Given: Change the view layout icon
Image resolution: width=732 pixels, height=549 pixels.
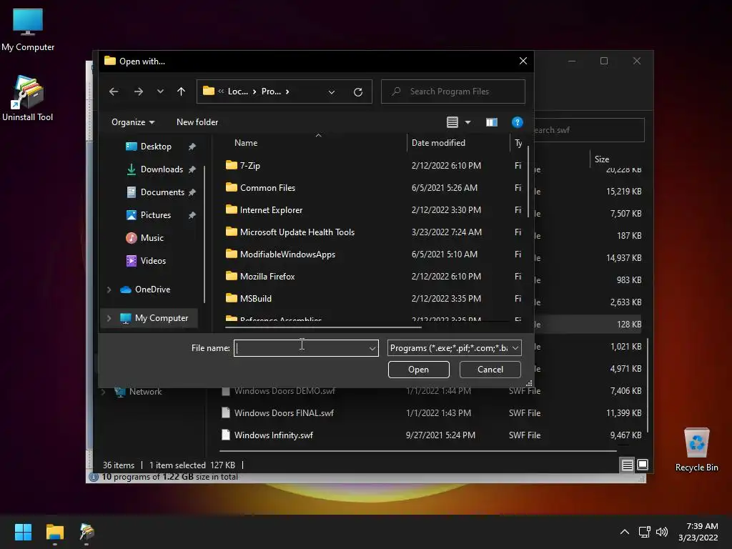Looking at the screenshot, I should (452, 122).
